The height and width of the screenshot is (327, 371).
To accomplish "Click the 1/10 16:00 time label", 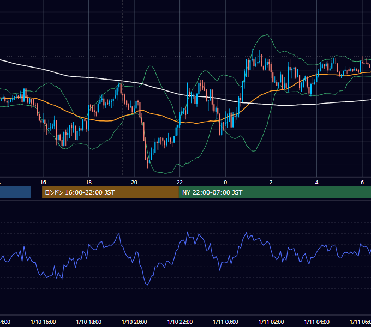I will (43, 322).
